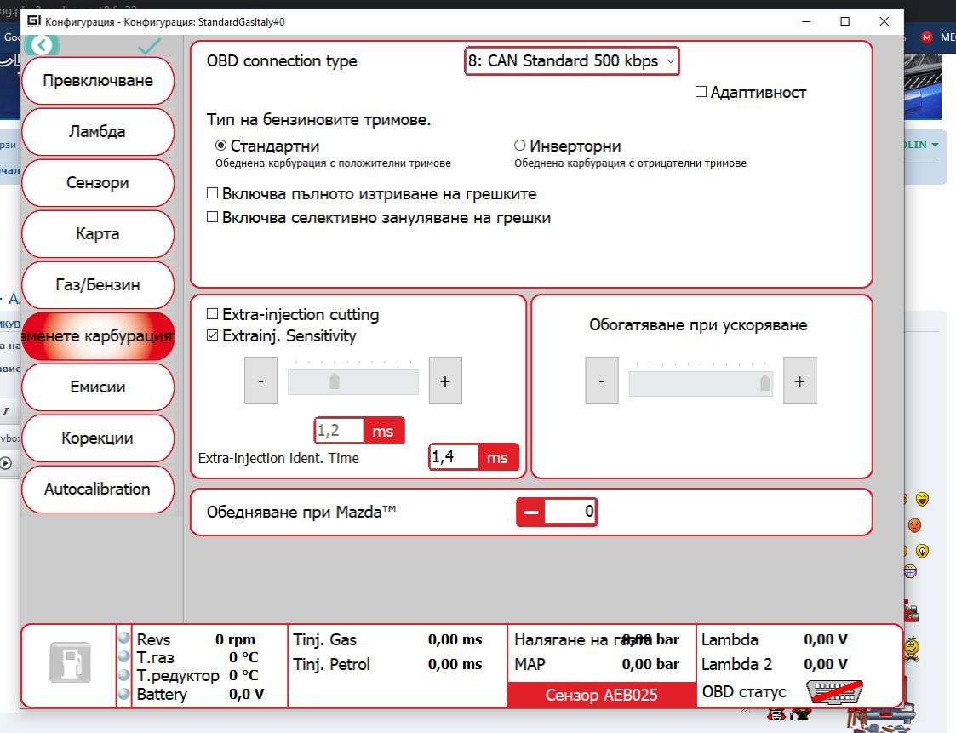The height and width of the screenshot is (733, 956).
Task: Click the Extrainj. Sensitivity slider handle
Action: tap(335, 381)
